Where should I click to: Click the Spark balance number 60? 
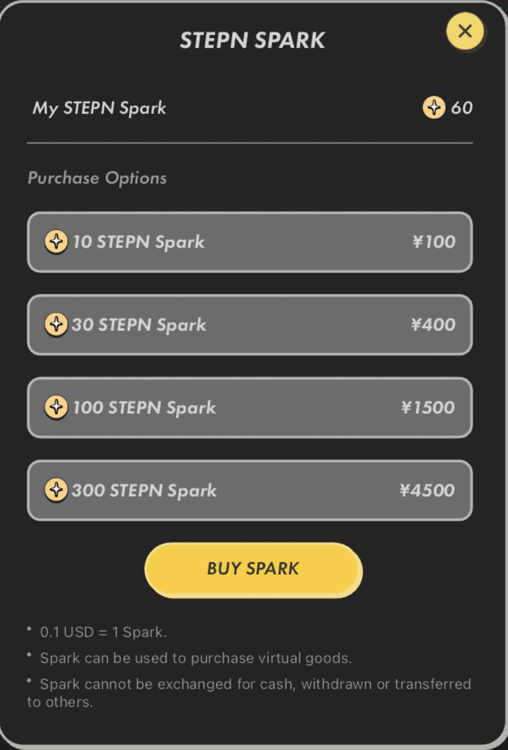click(462, 107)
